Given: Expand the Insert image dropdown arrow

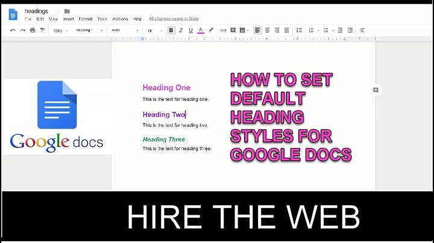Looking at the screenshot, I should [248, 31].
